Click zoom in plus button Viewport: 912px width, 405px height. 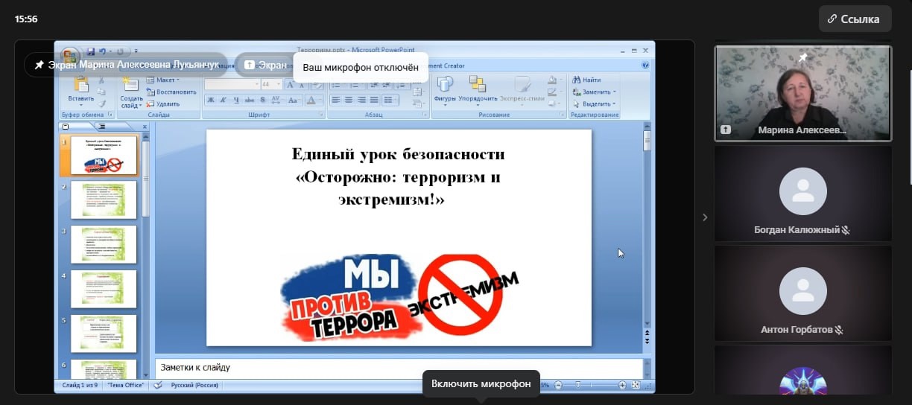click(622, 385)
